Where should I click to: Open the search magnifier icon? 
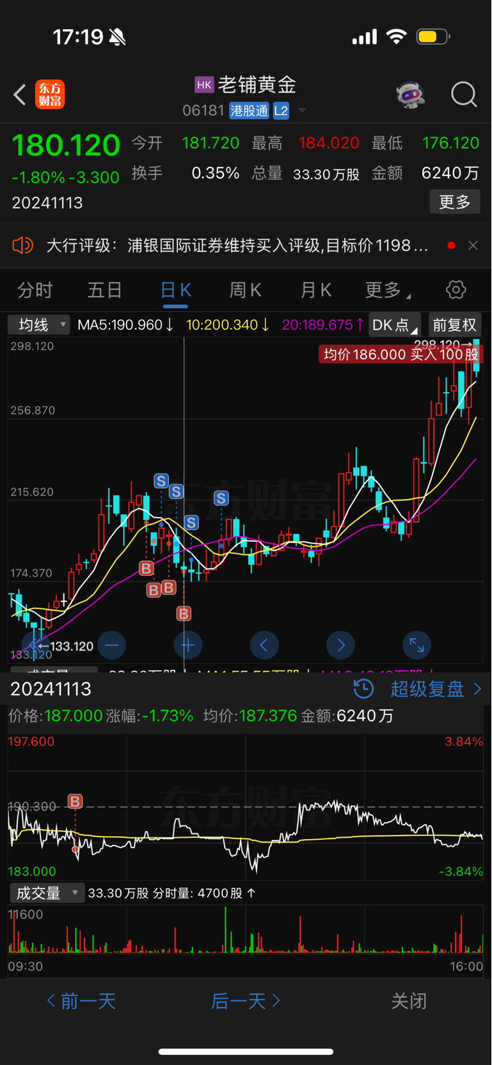pos(464,95)
